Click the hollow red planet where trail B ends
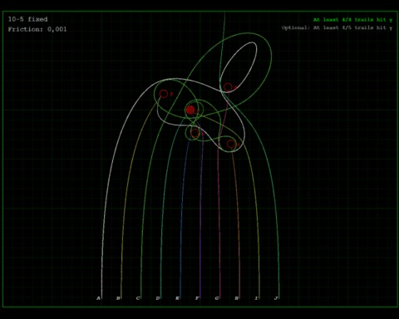This screenshot has height=319, width=399. pyautogui.click(x=164, y=94)
